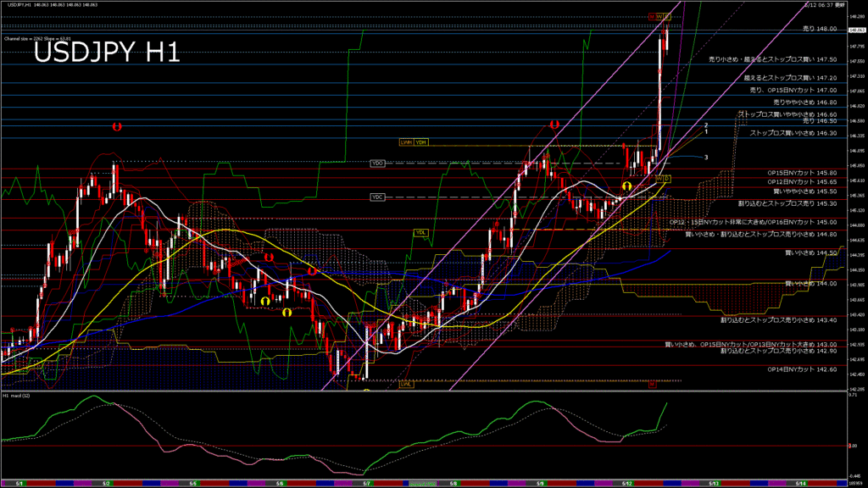Select the 144.80 order label
The width and height of the screenshot is (868, 488).
click(761, 235)
